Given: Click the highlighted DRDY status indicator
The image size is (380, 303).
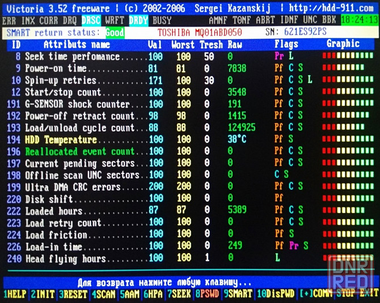Looking at the screenshot, I should pos(139,20).
